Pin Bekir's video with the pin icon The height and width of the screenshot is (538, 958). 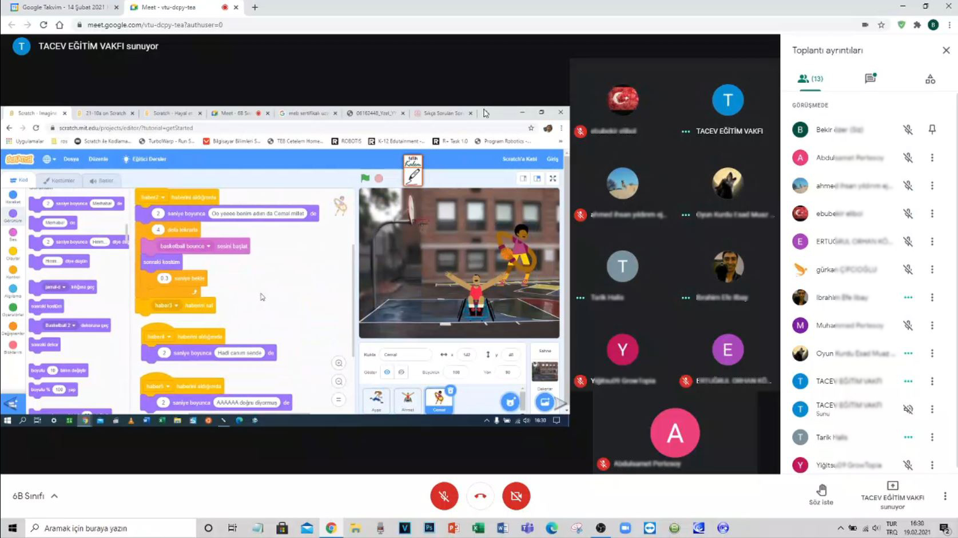(932, 130)
